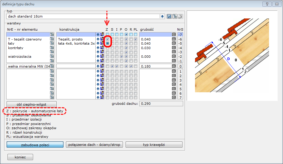This screenshot has height=164, width=283.
Task: Open the thickness calculator for the kontrłaty row
Action: pyautogui.click(x=174, y=48)
